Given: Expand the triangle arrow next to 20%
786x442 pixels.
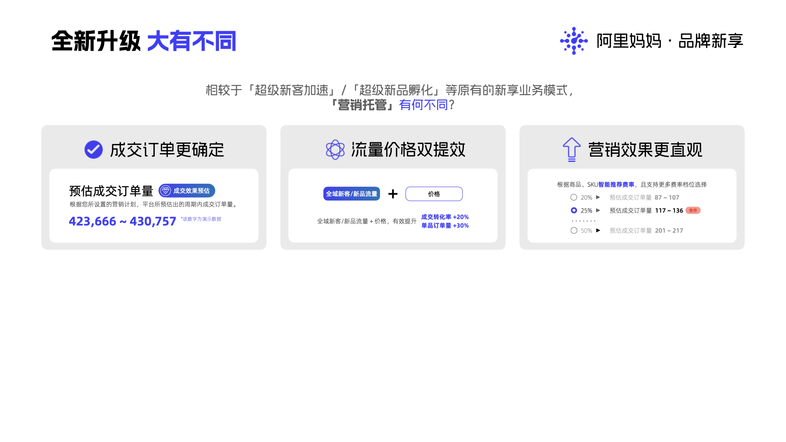Looking at the screenshot, I should [x=598, y=197].
